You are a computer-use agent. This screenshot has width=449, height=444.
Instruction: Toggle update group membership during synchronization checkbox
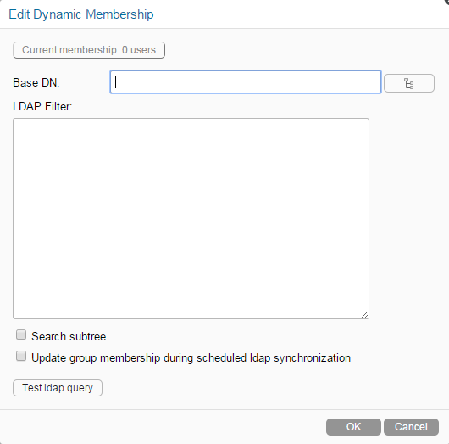click(21, 356)
